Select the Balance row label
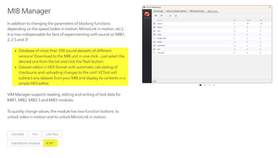The width and height of the screenshot is (278, 158). click(x=160, y=27)
